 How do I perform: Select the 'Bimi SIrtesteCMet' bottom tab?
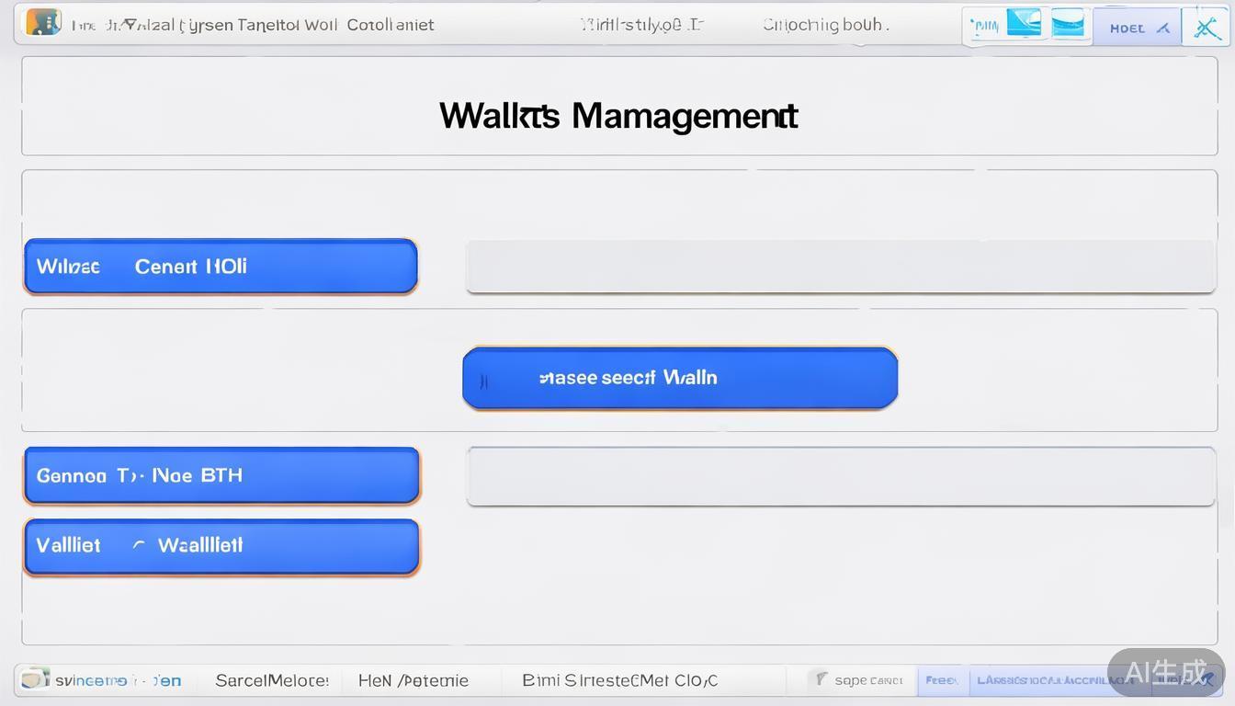click(619, 680)
